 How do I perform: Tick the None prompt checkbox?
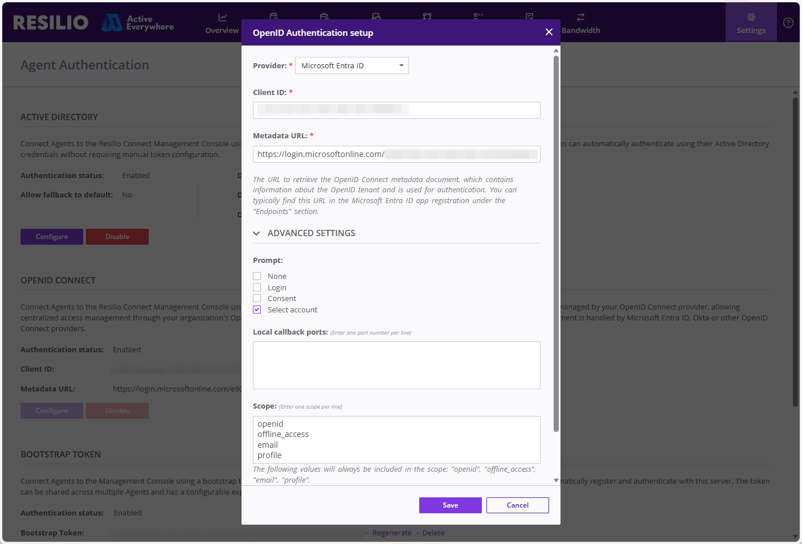pos(257,276)
